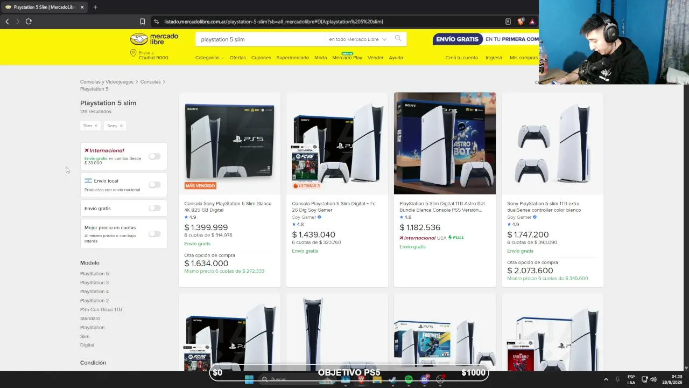Open Mercado Play
The image size is (689, 388).
point(347,57)
